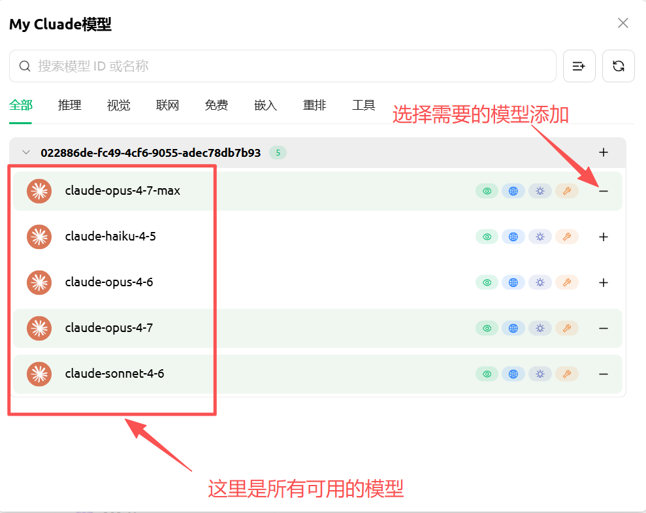Close the My Cluade model dialog

(623, 23)
